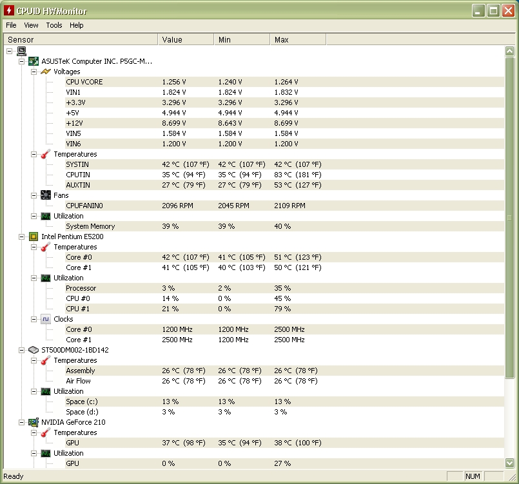The width and height of the screenshot is (519, 484).
Task: Collapse the Intel Pentium E5200 node
Action: [x=21, y=237]
